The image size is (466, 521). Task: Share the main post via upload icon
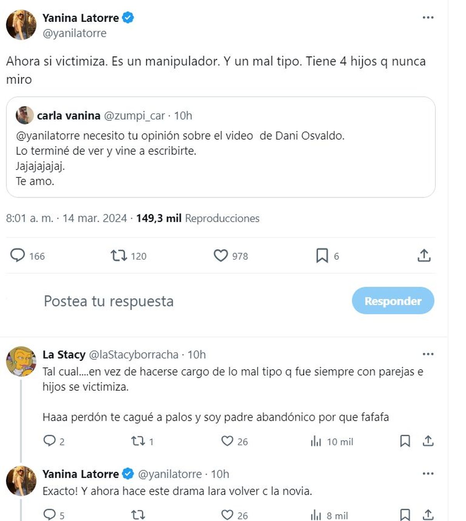click(x=424, y=256)
